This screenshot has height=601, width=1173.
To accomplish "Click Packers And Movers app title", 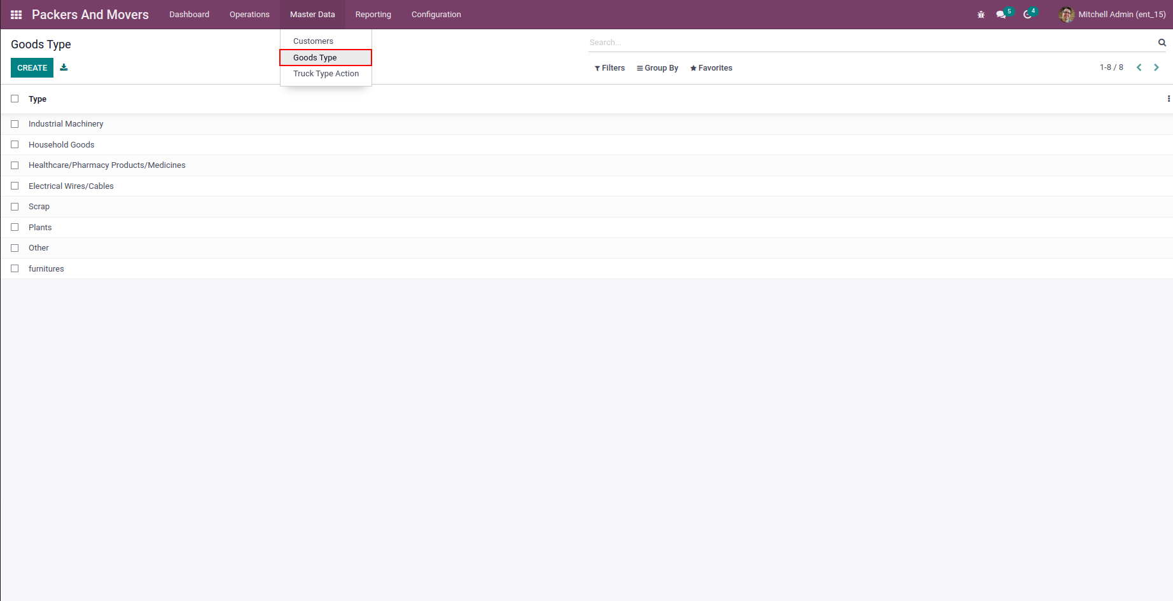I will 90,15.
